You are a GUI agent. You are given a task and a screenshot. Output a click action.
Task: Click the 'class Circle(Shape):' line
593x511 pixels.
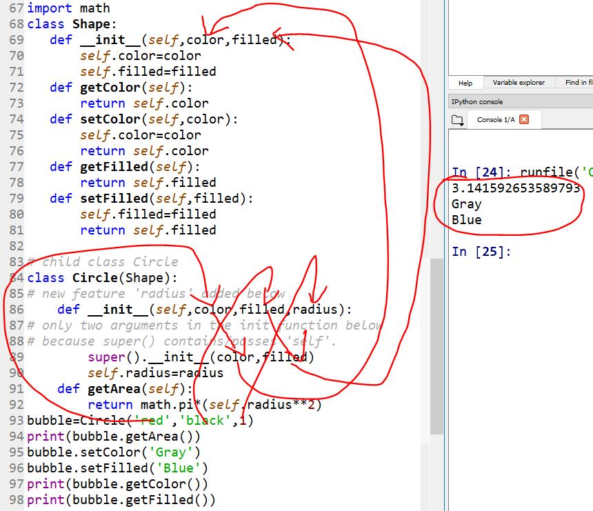(x=102, y=278)
